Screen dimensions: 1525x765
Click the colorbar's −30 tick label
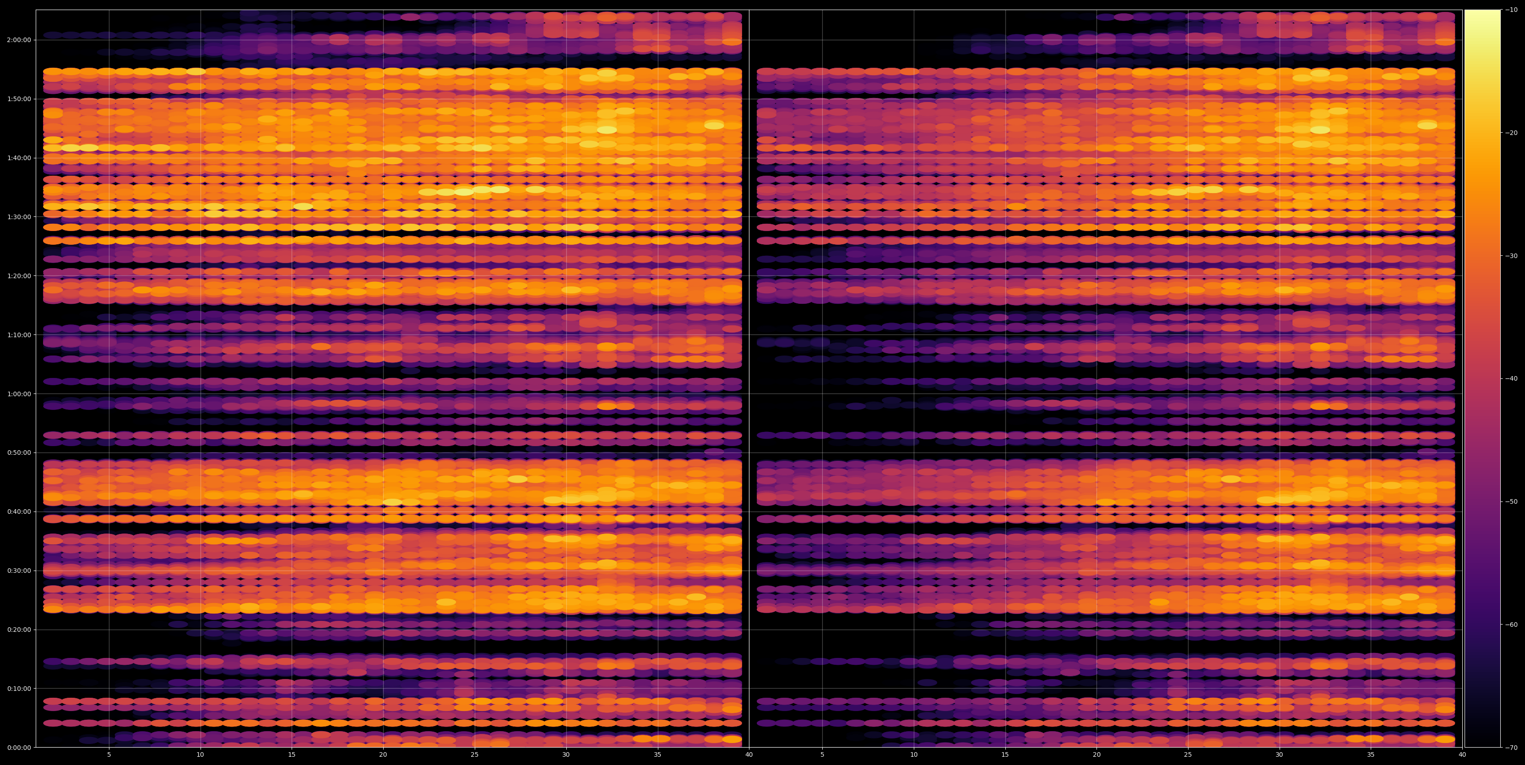point(1511,256)
